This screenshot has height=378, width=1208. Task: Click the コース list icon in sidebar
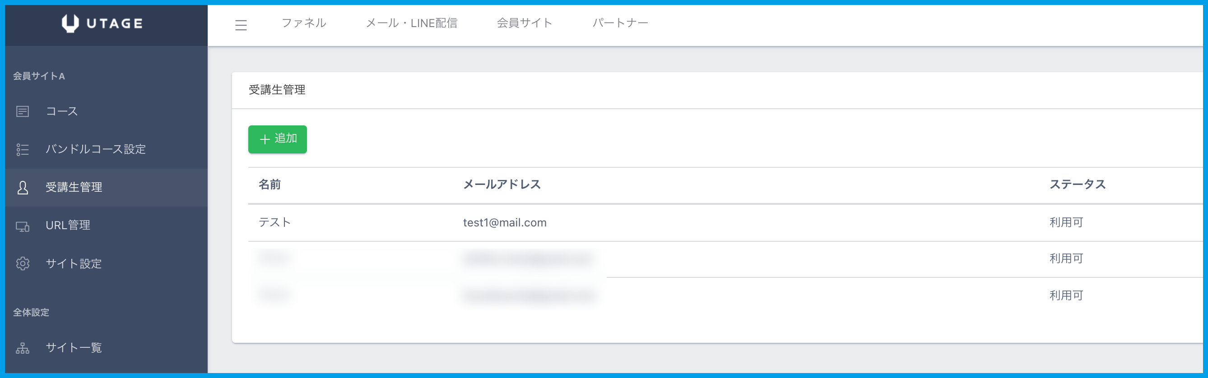[23, 111]
